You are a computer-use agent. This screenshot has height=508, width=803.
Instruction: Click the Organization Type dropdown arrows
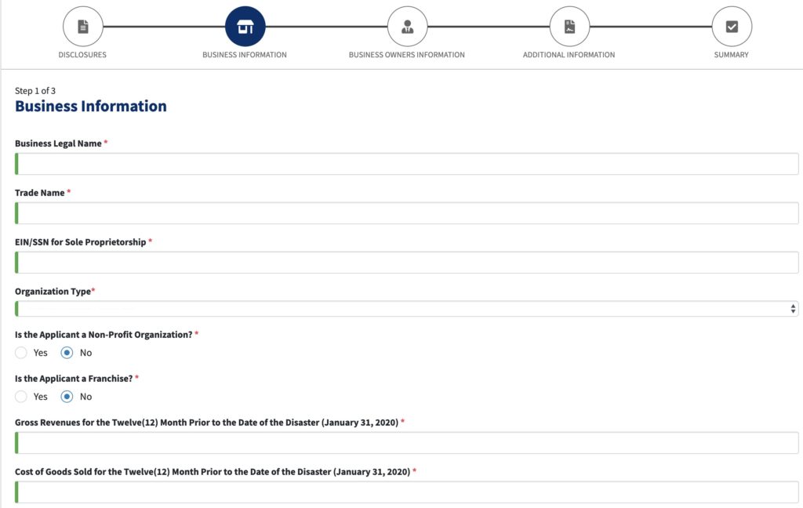[793, 309]
